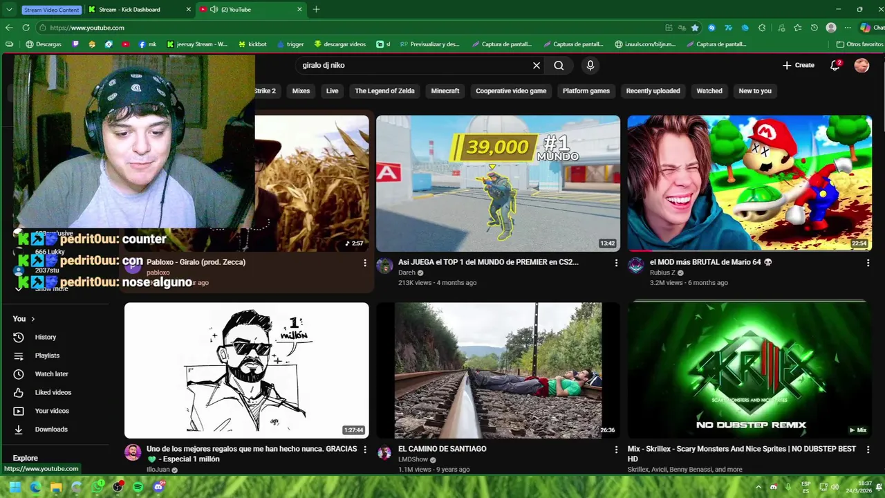885x498 pixels.
Task: Mute the YouTube tab audio icon
Action: 214,10
